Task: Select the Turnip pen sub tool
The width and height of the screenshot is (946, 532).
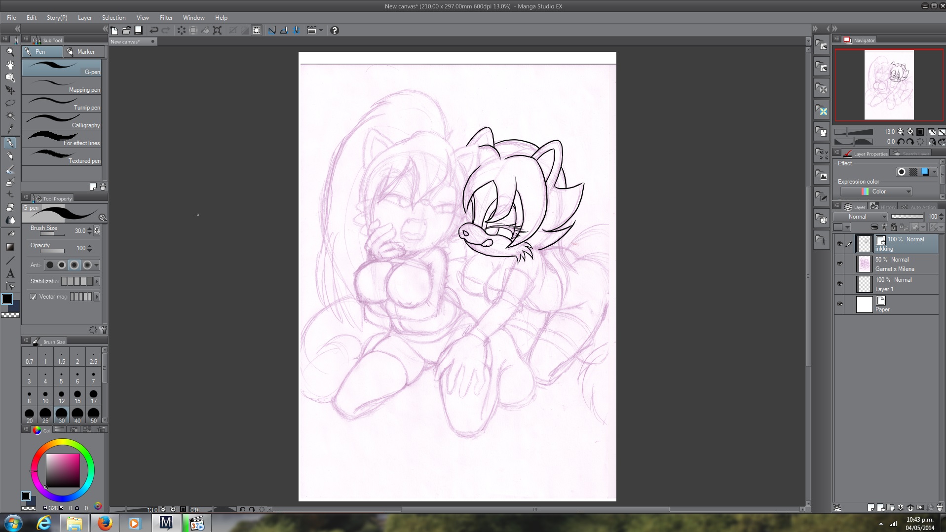Action: click(62, 104)
